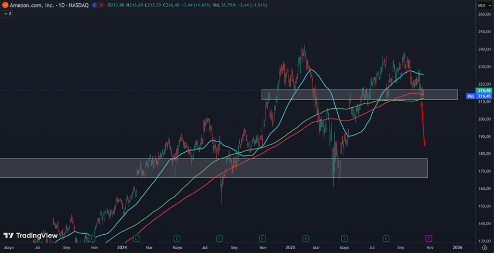494x253 pixels.
Task: Click the 260,00 price axis label
Action: tap(484, 14)
